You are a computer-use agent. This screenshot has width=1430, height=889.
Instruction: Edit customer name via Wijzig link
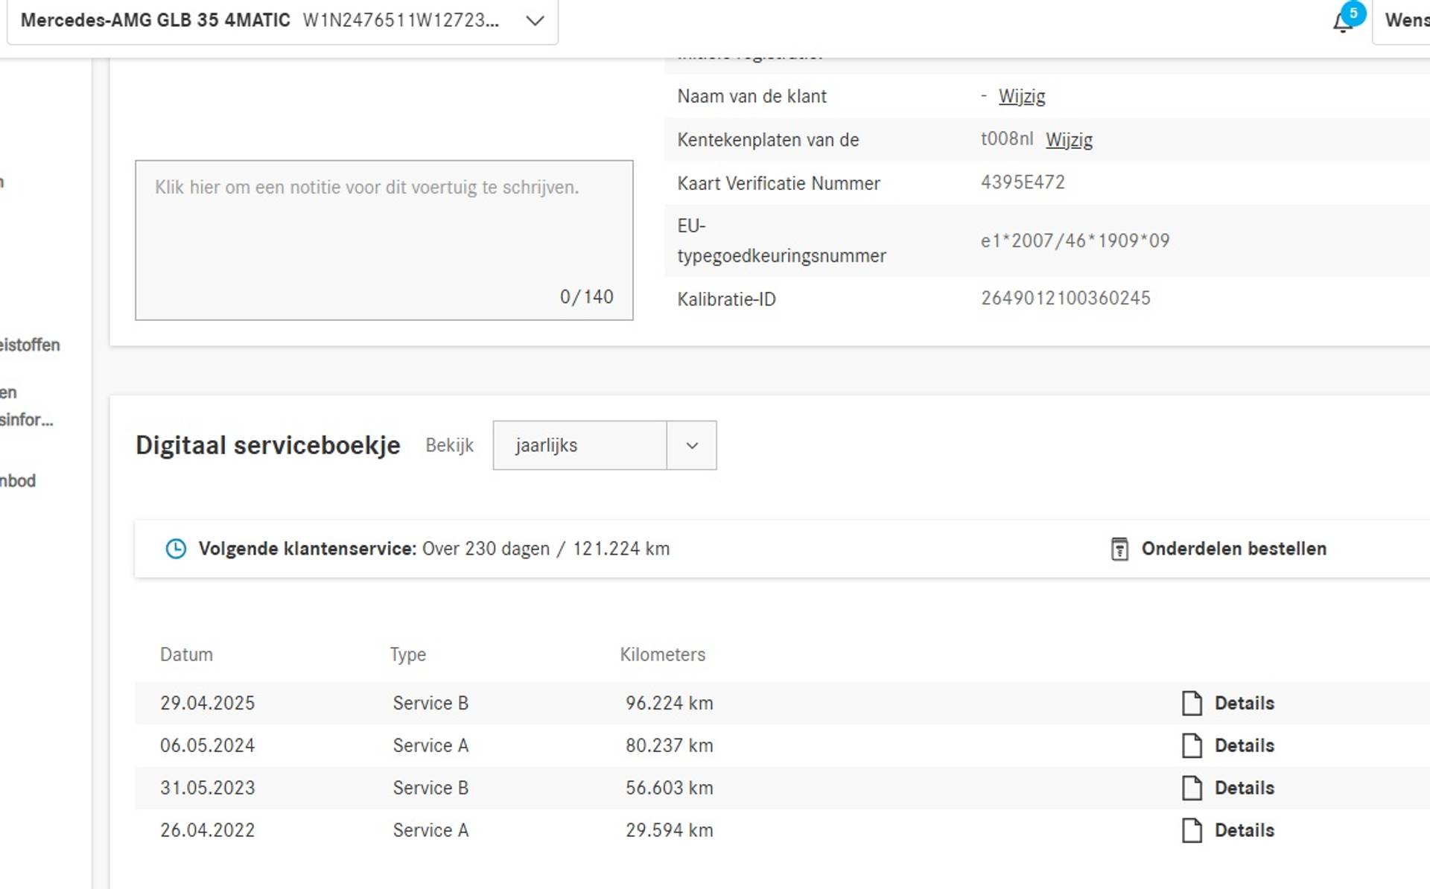pos(1021,96)
